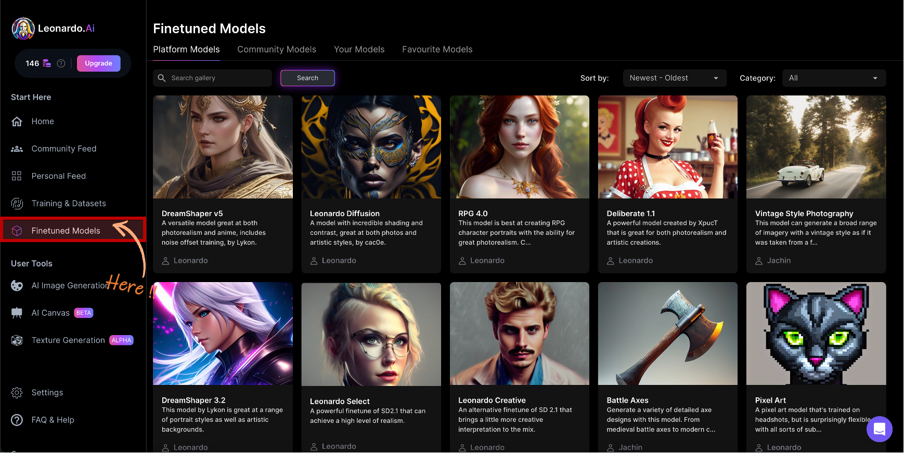This screenshot has width=904, height=453.
Task: Click the user icon under RPG 4.0
Action: pos(462,261)
